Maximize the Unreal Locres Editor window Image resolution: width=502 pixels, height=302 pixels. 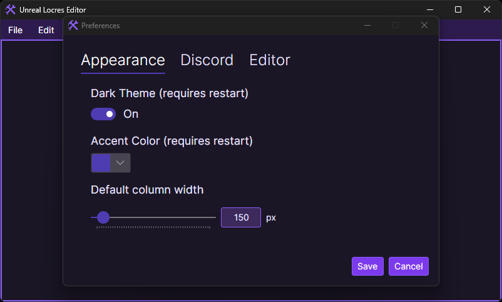pos(458,9)
